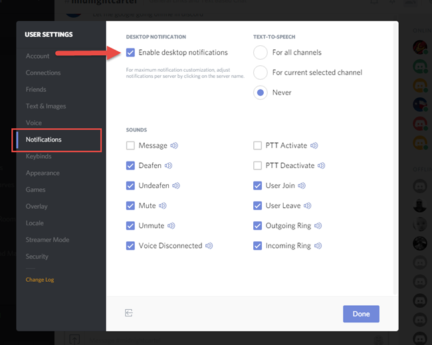Uncheck the Mute sound checkbox
Screen dimensions: 432x345
(x=130, y=205)
